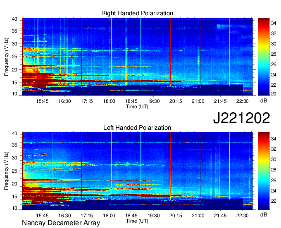Image resolution: width=281 pixels, height=228 pixels.
Task: Select the J221202 observation label
Action: click(x=241, y=118)
